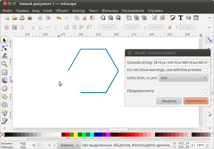Image resolution: width=214 pixels, height=149 pixels.
Task: Choose the Spiral drawing tool
Action: [x=5, y=105]
